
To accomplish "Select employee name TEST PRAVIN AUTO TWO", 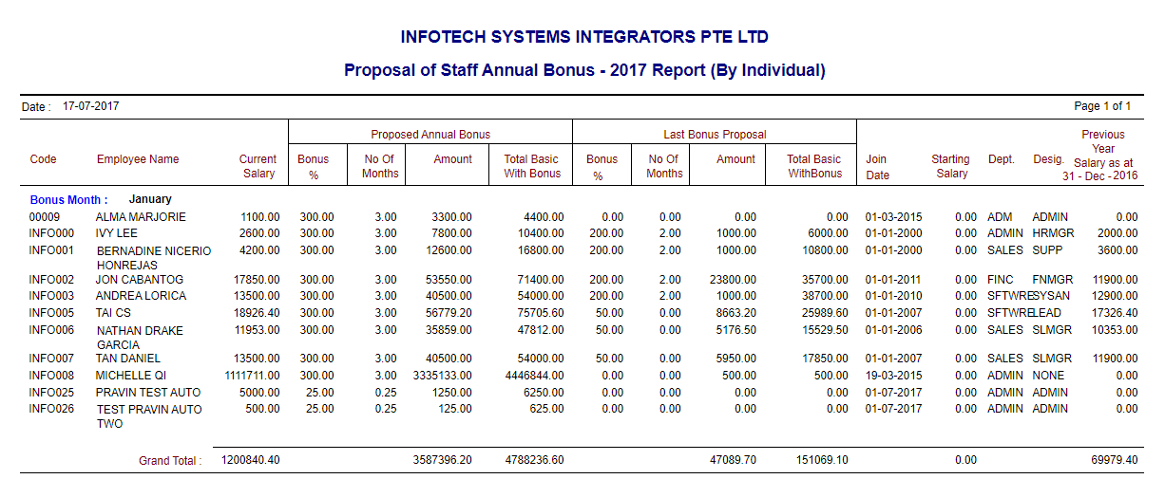I will coord(149,416).
